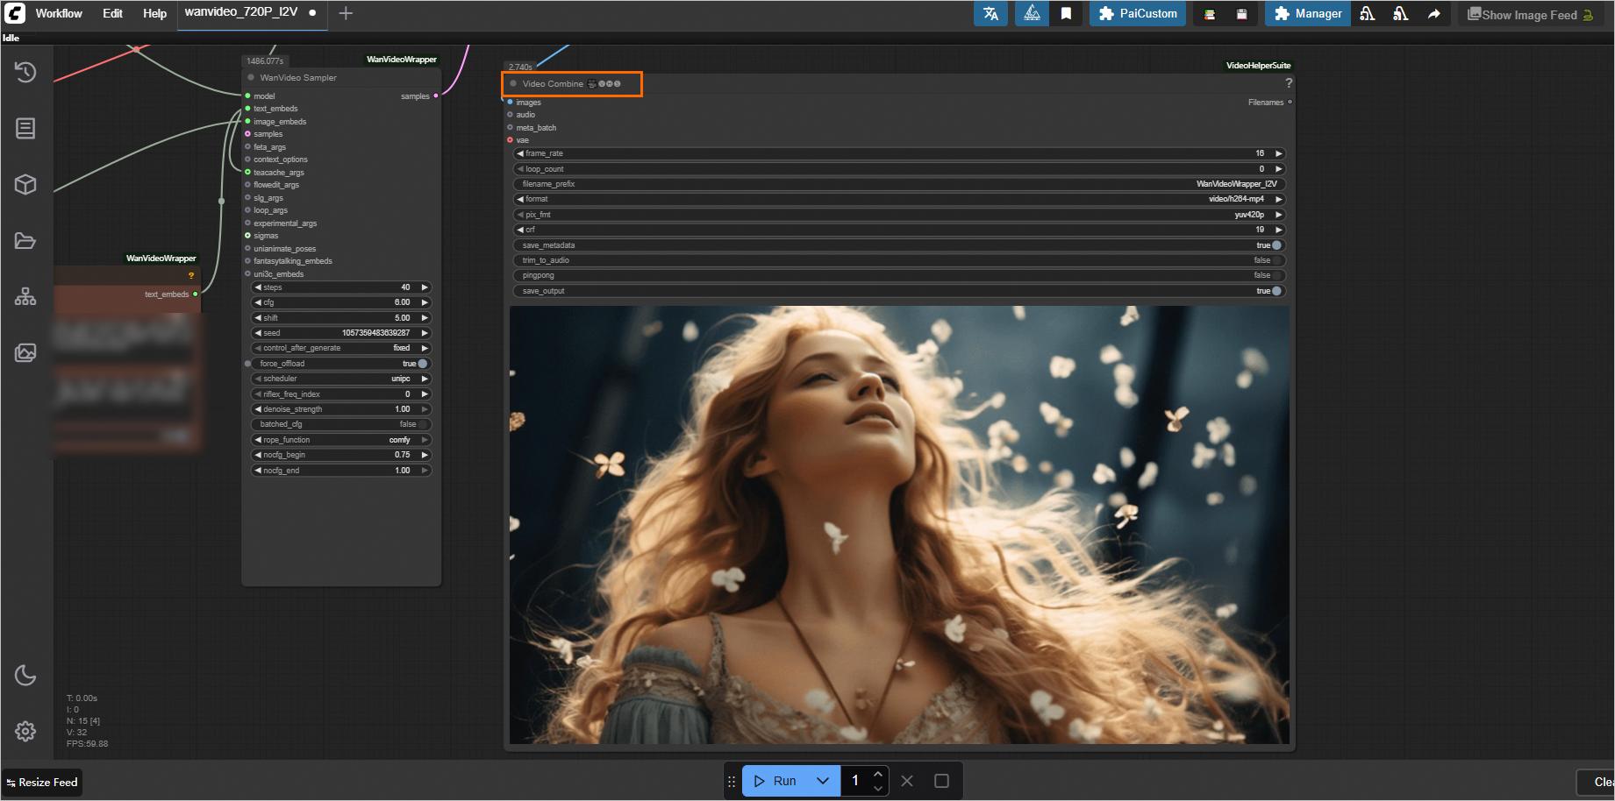Toggle dark theme with the moon icon
1615x801 pixels.
25,675
